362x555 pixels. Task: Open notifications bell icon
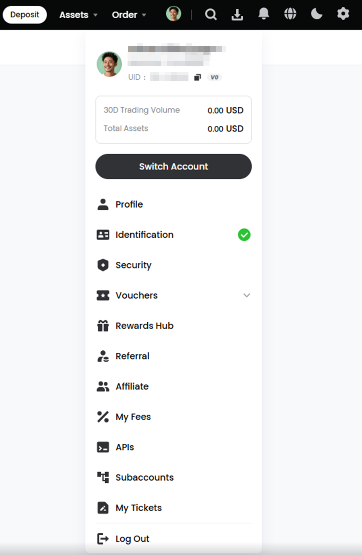pos(264,14)
